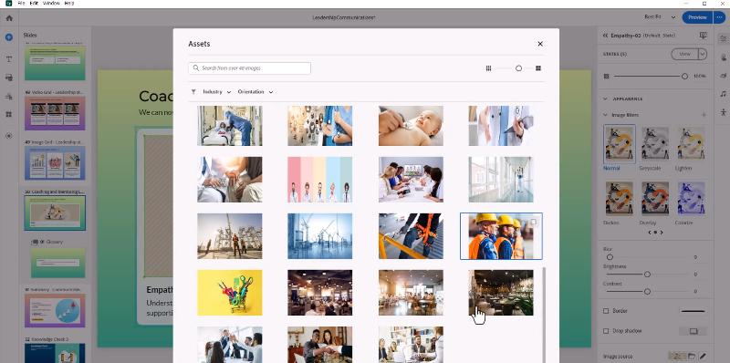Select the doctors on pastel stripes image
This screenshot has height=363, width=730.
(x=320, y=180)
